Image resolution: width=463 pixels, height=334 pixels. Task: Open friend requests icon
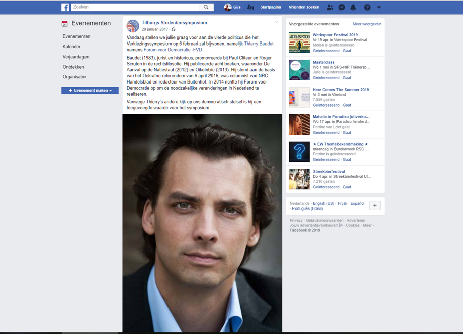tap(330, 7)
